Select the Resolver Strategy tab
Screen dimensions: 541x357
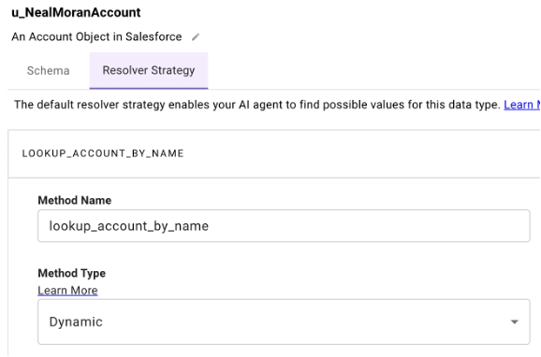(x=149, y=71)
